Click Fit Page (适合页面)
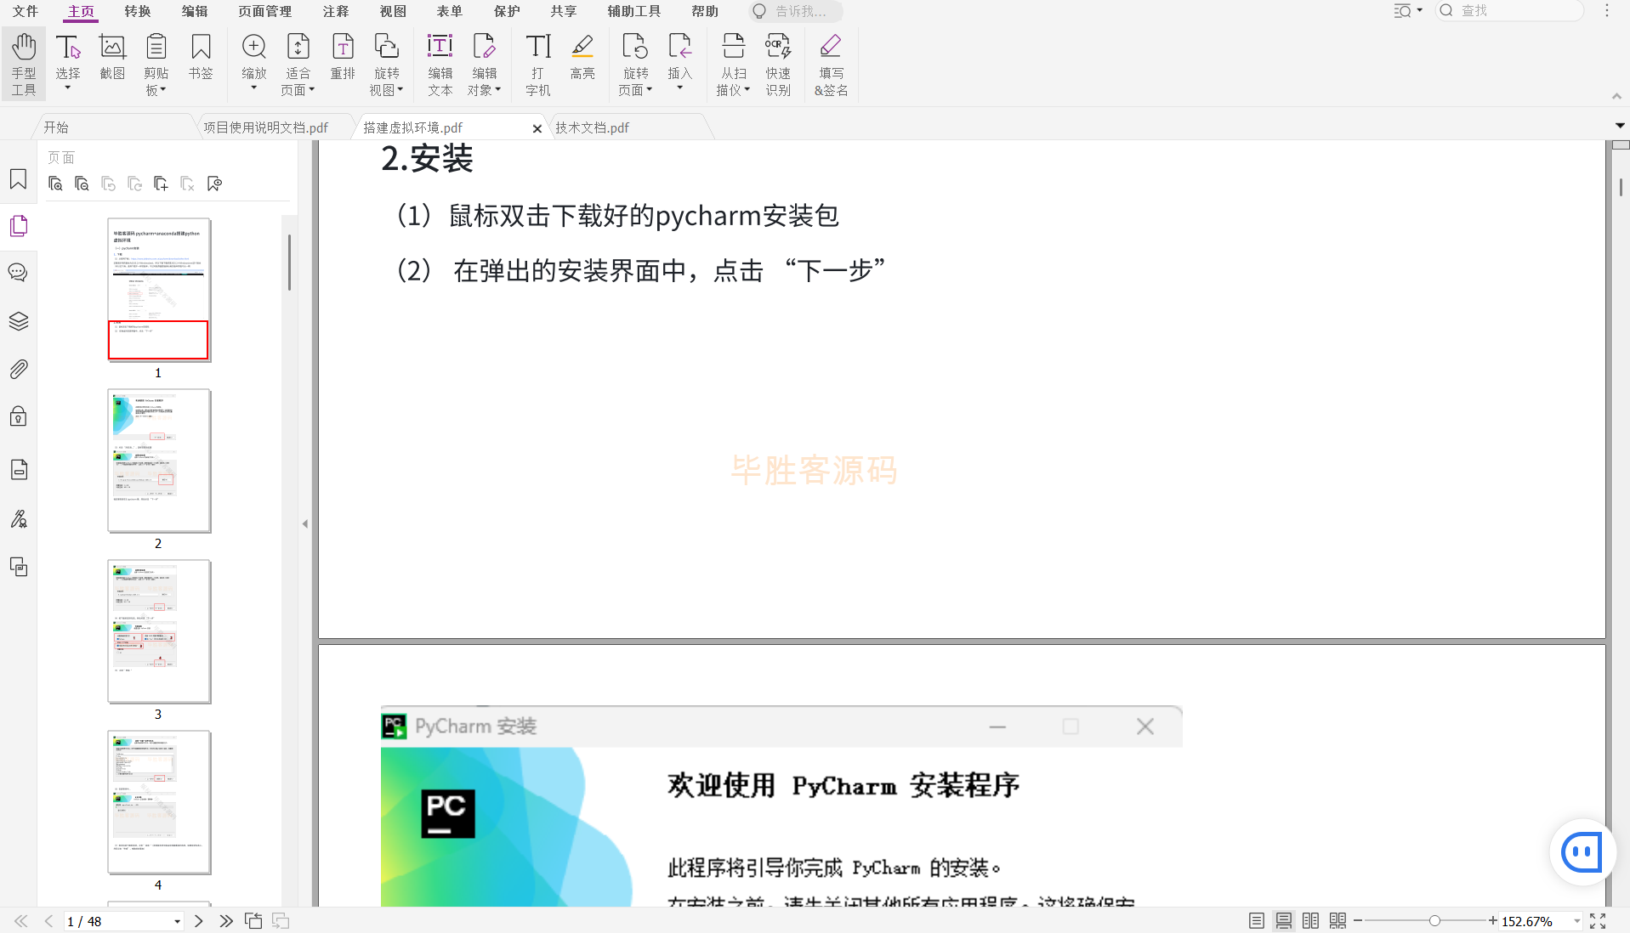Viewport: 1630px width, 933px height. point(298,64)
